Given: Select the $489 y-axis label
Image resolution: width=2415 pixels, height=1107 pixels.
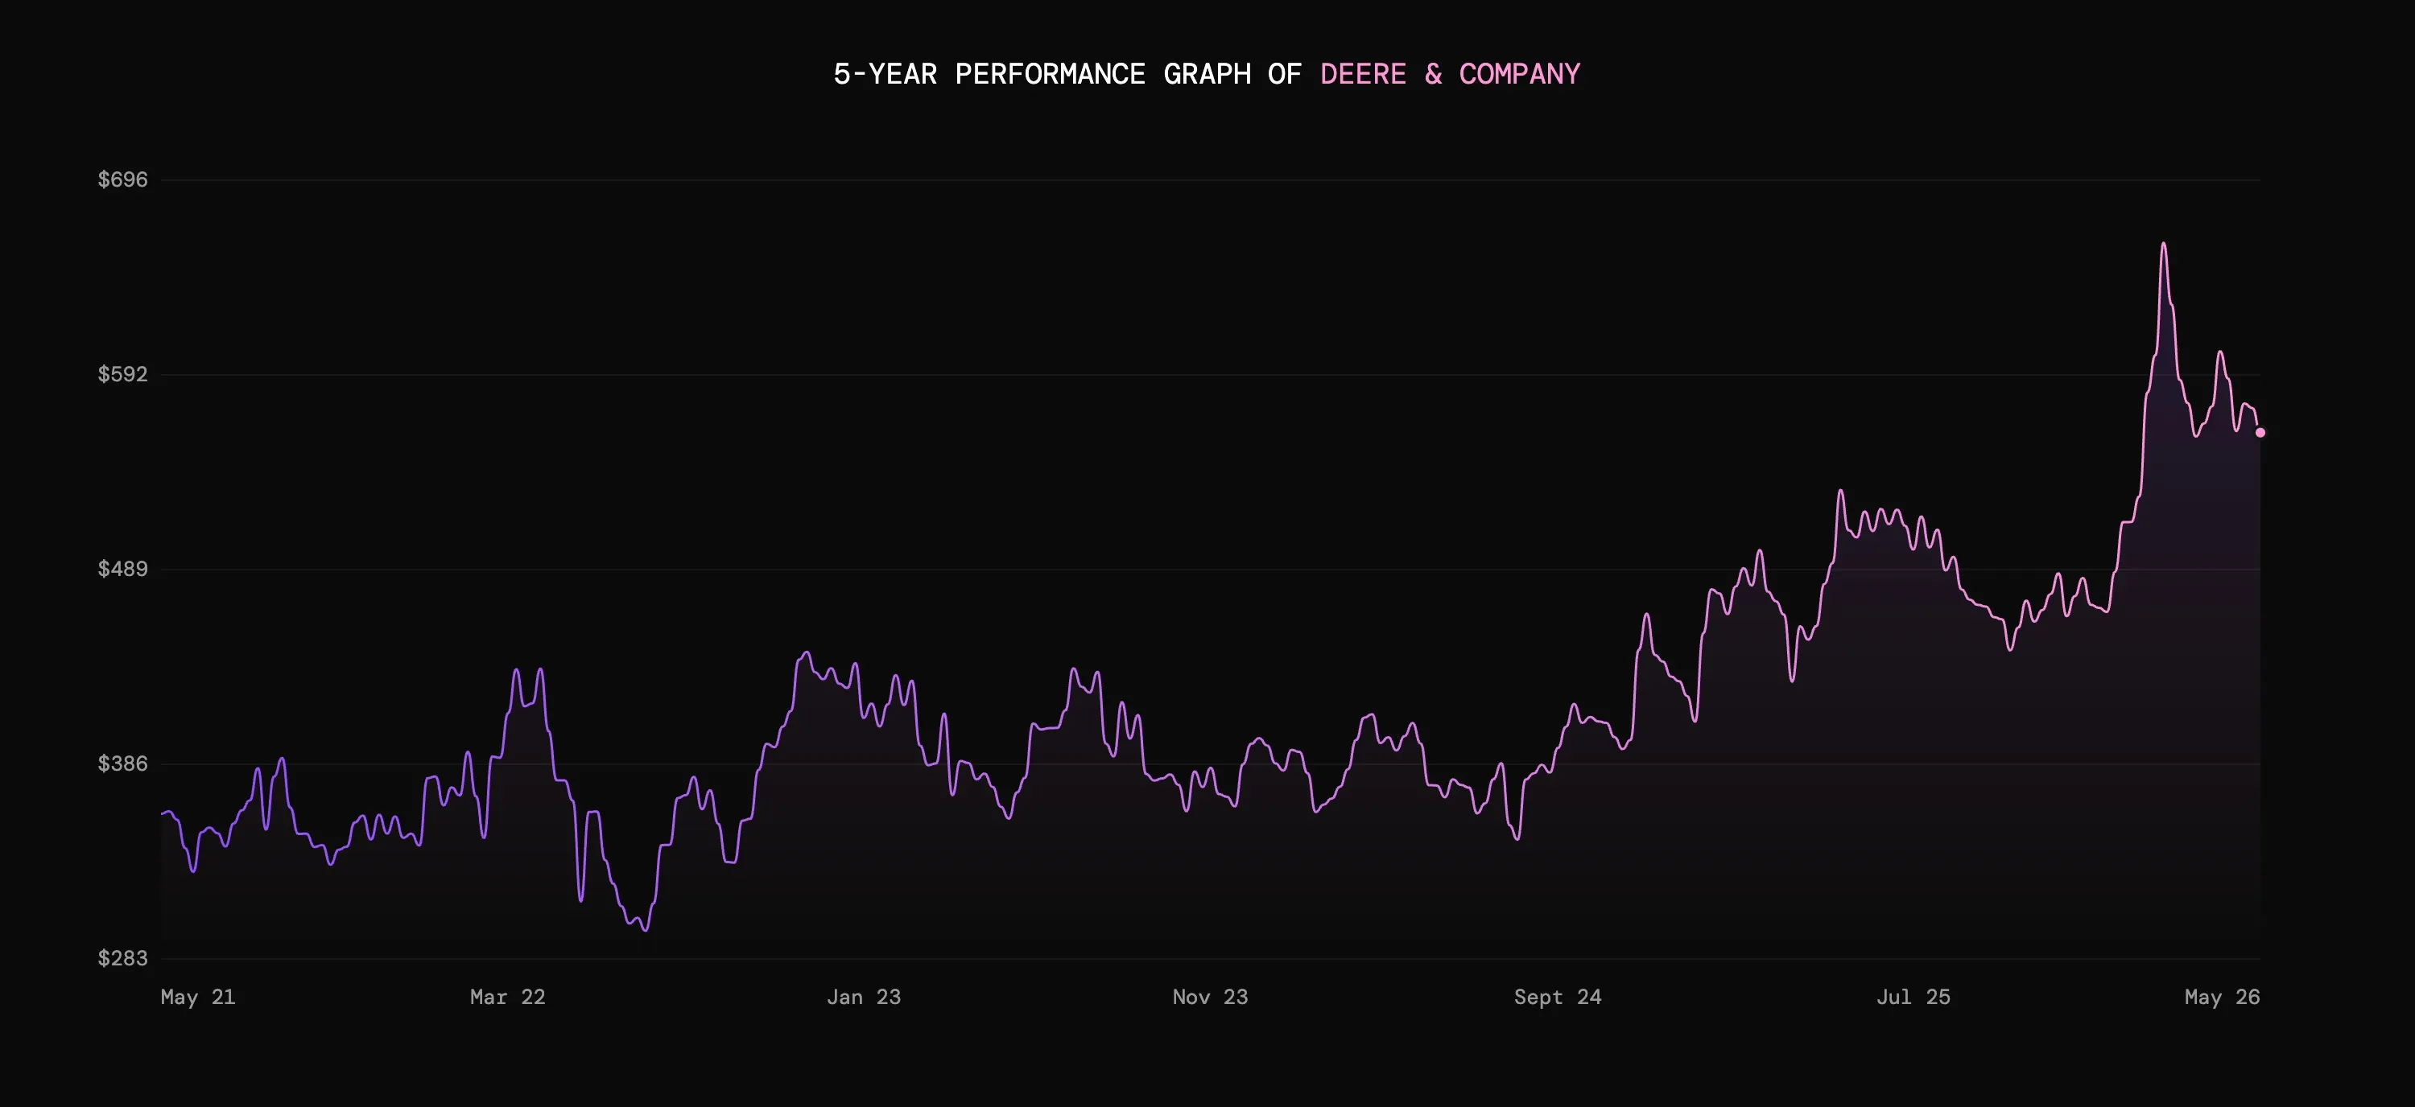Looking at the screenshot, I should click(x=123, y=570).
